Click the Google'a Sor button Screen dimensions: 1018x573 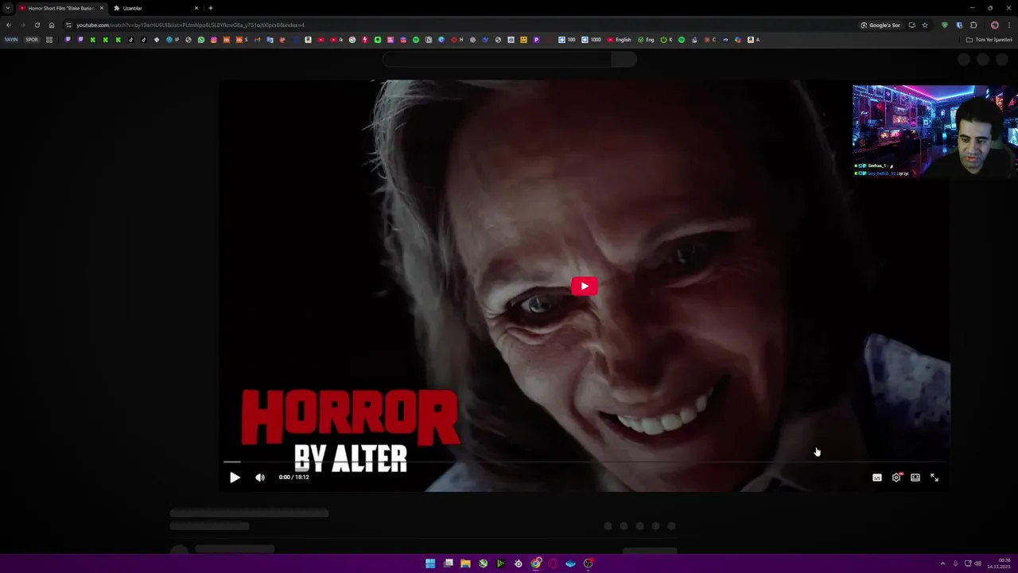coord(880,25)
